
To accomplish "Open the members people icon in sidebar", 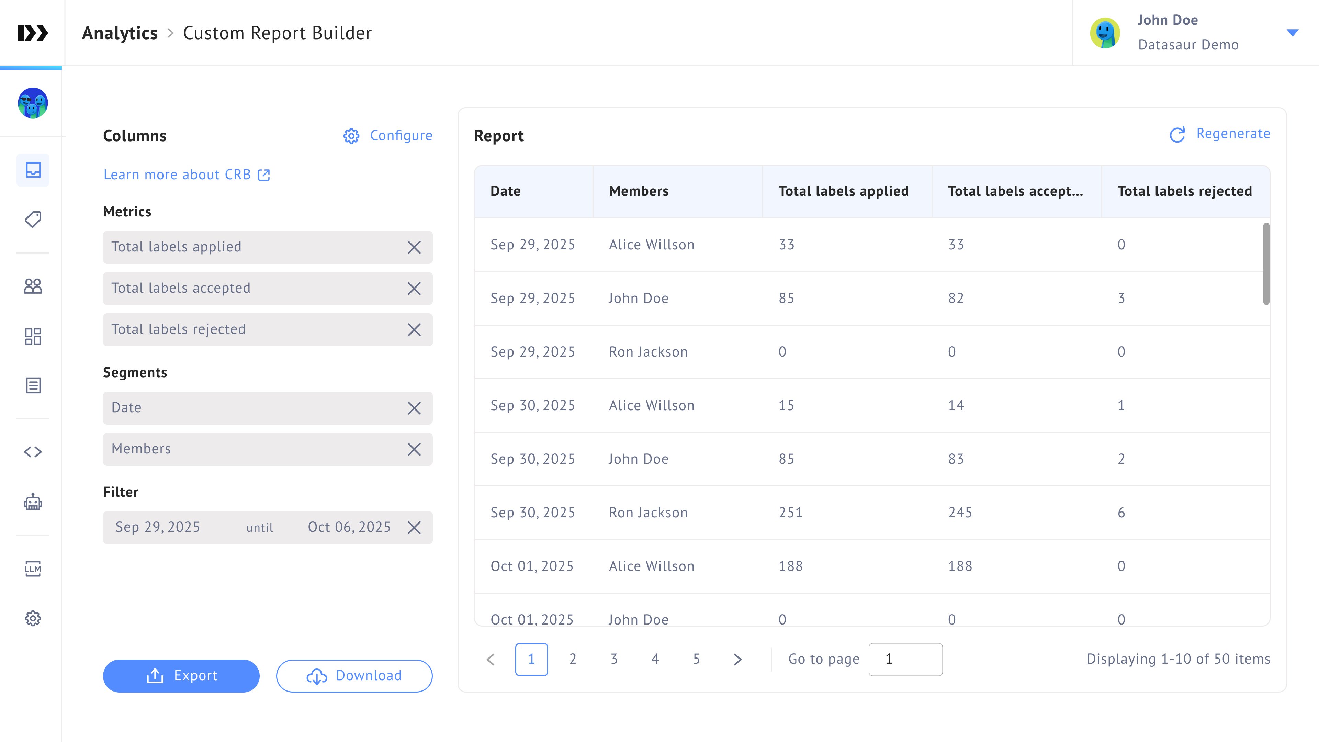I will (x=33, y=286).
